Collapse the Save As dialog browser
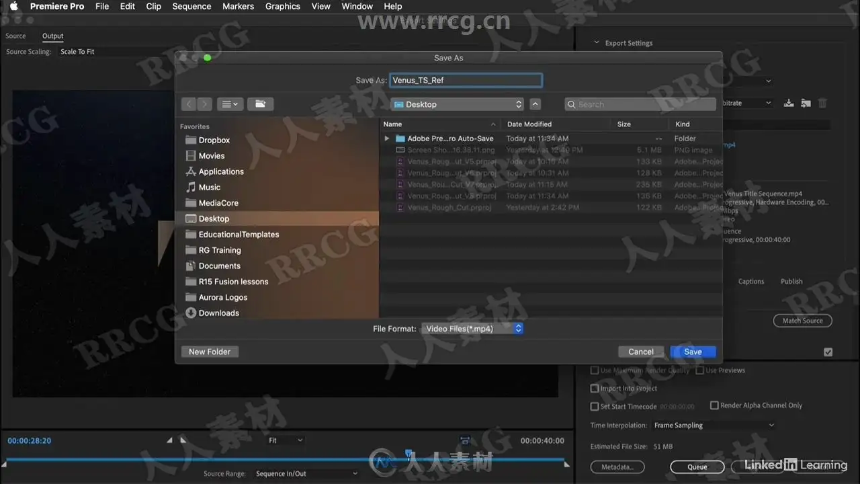 pyautogui.click(x=535, y=104)
